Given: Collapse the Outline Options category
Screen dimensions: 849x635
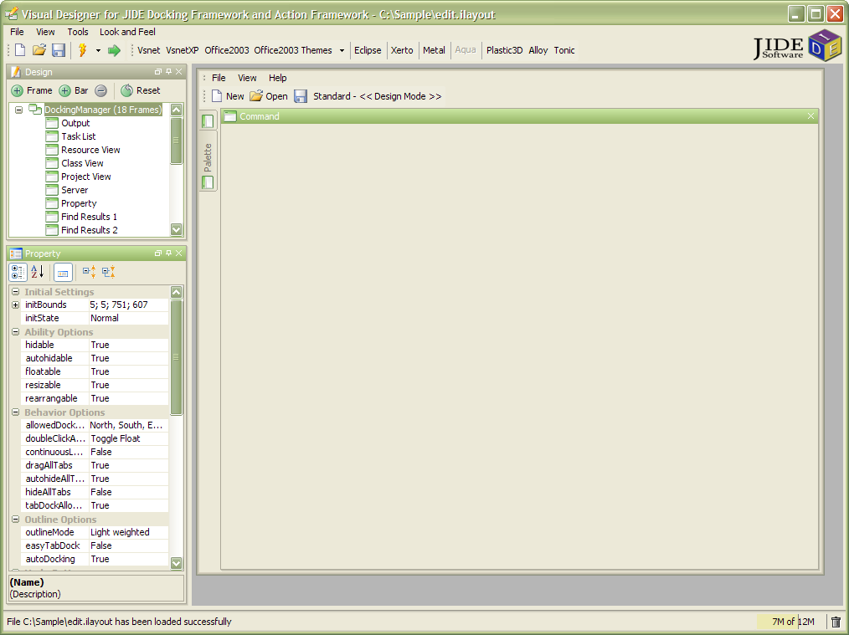Looking at the screenshot, I should click(x=16, y=520).
